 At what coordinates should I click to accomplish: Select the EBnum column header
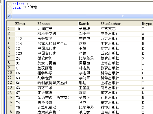point(26,24)
